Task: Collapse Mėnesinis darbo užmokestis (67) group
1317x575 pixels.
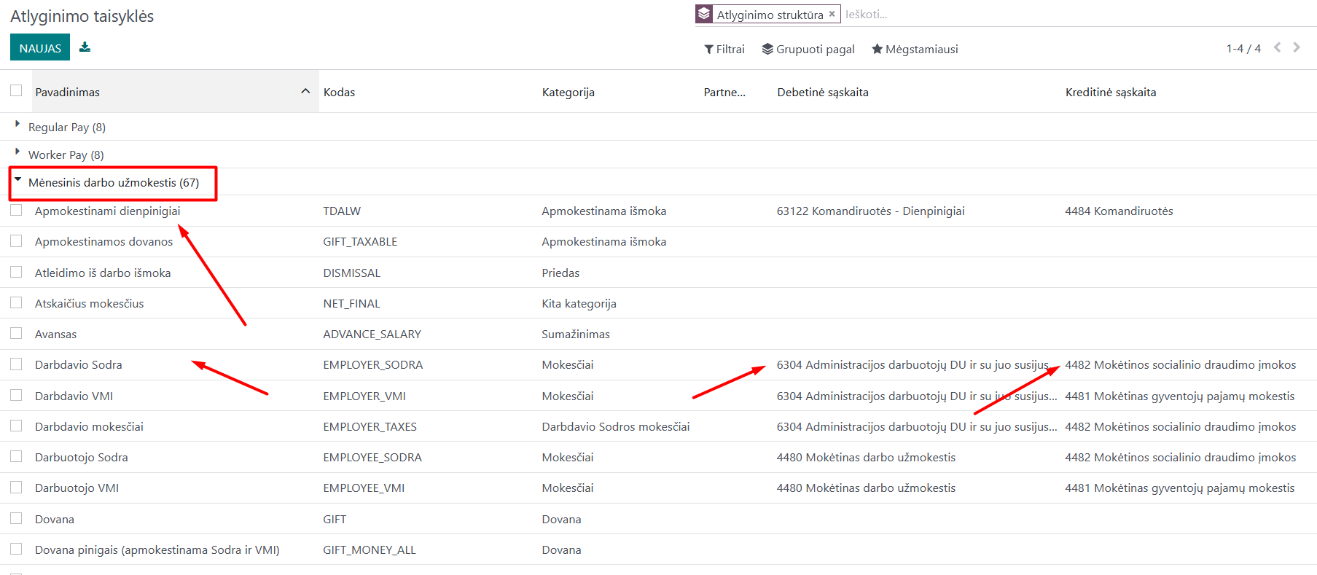Action: coord(113,182)
